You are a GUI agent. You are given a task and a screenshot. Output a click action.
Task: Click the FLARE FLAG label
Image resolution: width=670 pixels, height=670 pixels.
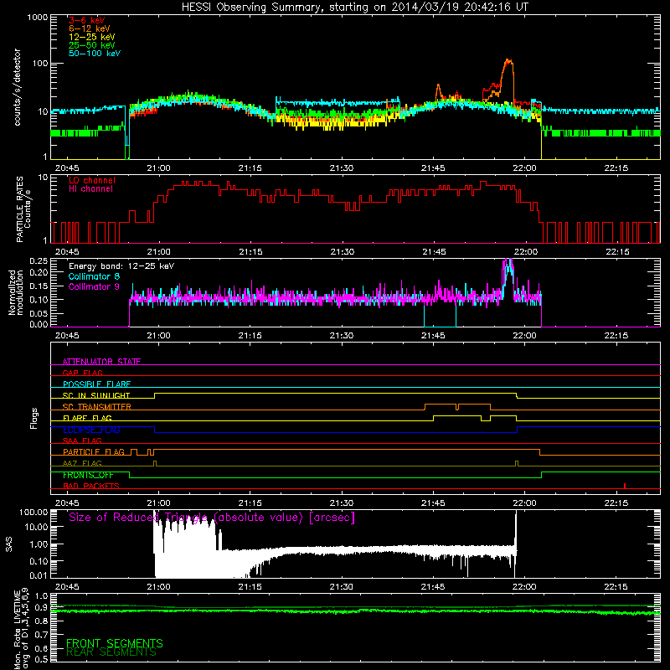click(x=87, y=418)
